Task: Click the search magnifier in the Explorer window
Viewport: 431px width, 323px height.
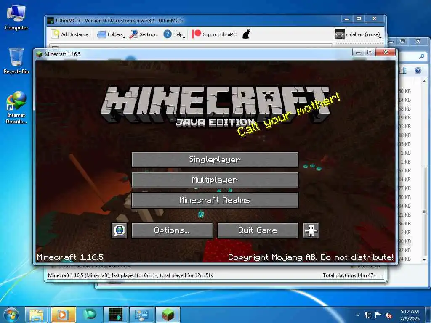Action: pyautogui.click(x=422, y=57)
